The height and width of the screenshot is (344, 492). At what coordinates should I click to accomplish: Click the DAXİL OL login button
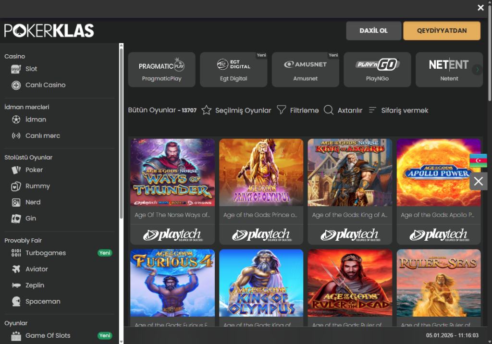tap(373, 31)
